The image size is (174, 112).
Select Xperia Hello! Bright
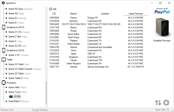click(x=17, y=87)
